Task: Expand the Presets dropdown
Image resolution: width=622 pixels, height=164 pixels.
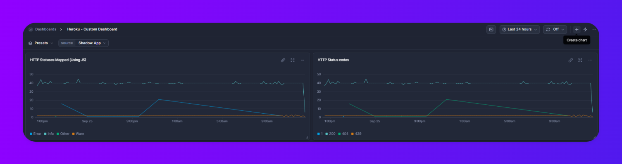Action: click(x=41, y=43)
